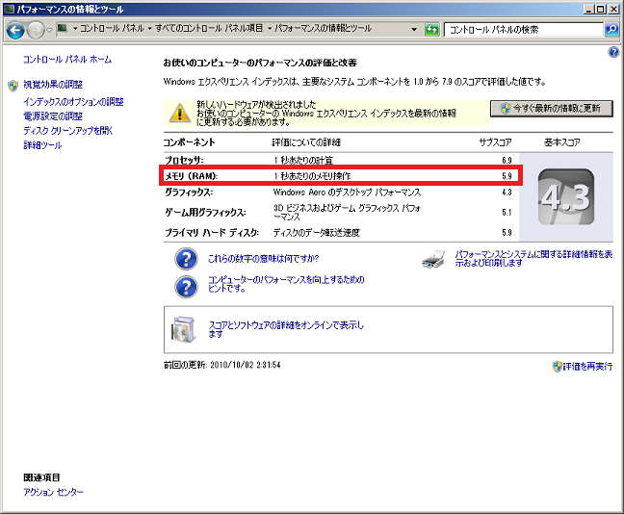Viewport: 624px width, 514px height.
Task: Click the refresh icon beside the address bar
Action: (432, 31)
